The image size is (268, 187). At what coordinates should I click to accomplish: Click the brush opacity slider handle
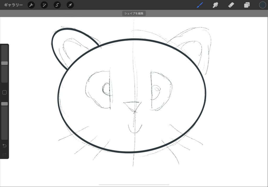[4, 104]
